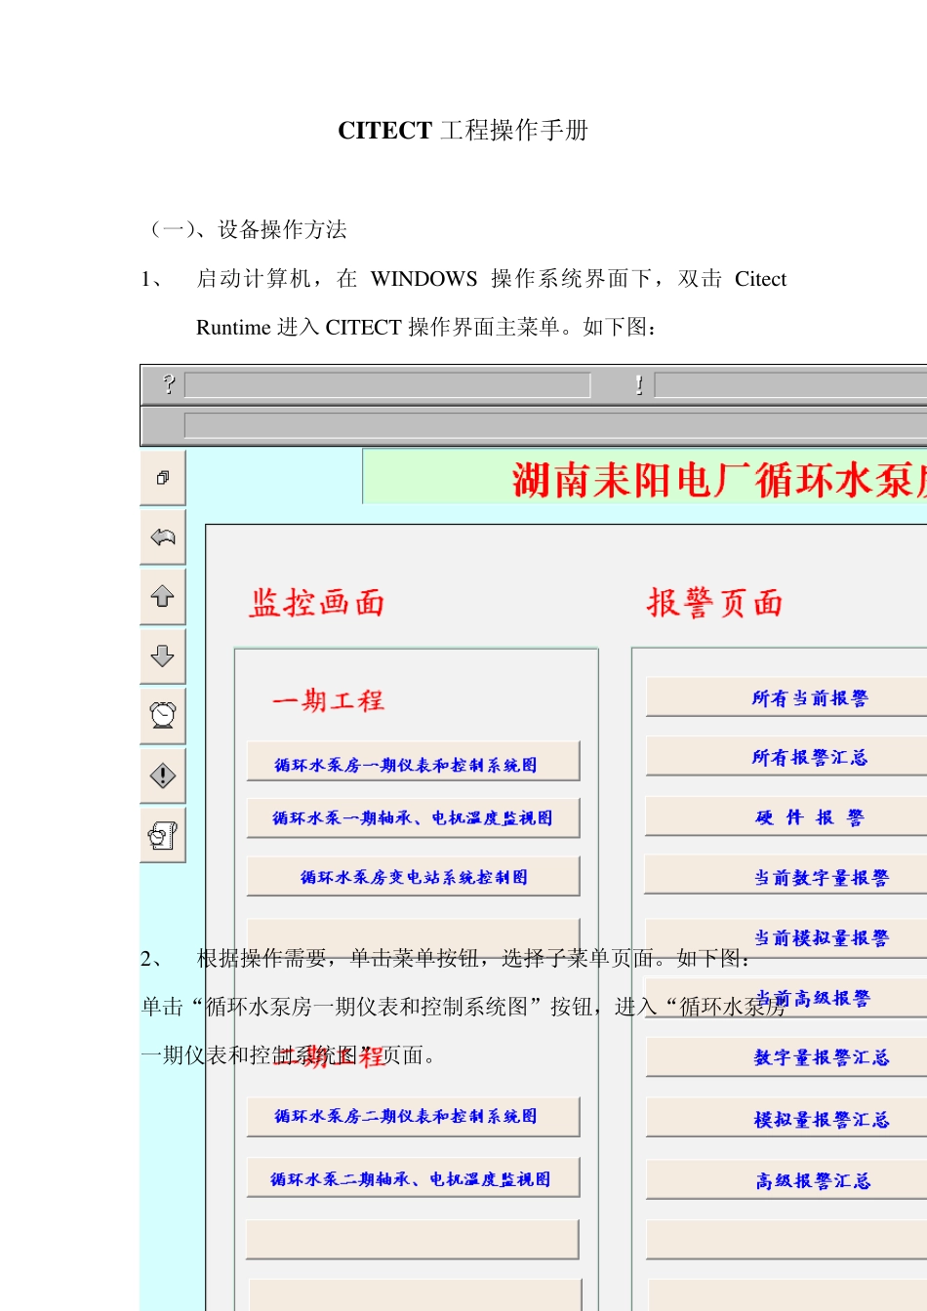Open 当前模拟量报警 page
This screenshot has height=1311, width=927.
click(x=786, y=937)
